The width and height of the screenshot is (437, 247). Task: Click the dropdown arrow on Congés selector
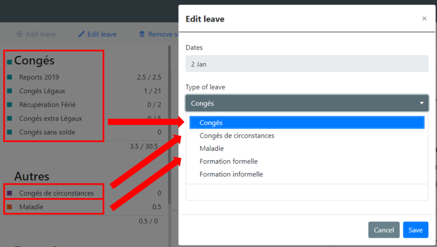click(x=422, y=103)
